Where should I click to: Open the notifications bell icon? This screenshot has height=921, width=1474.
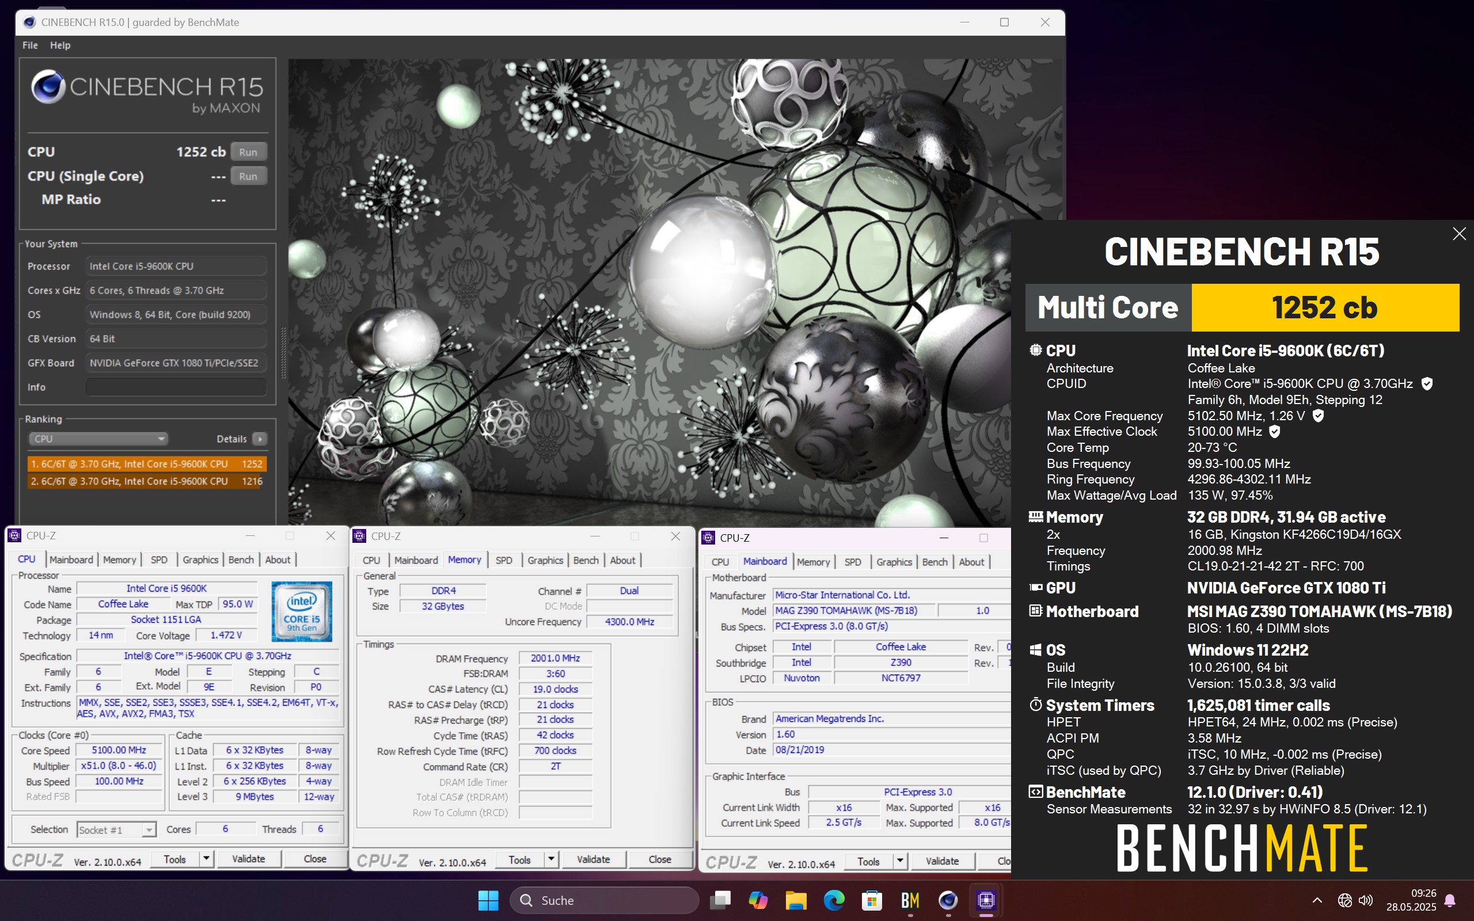point(1450,900)
